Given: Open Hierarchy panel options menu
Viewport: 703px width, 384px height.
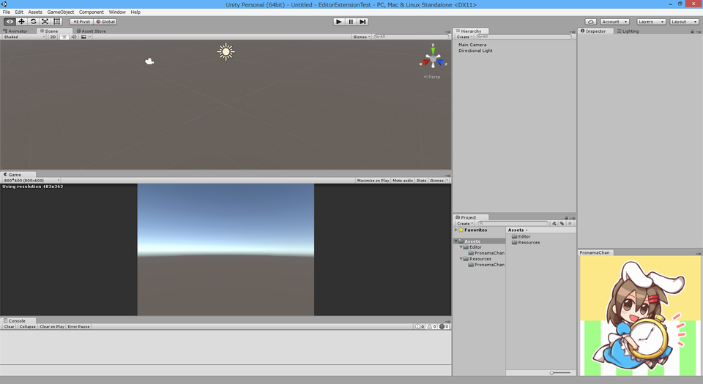Looking at the screenshot, I should [x=572, y=31].
